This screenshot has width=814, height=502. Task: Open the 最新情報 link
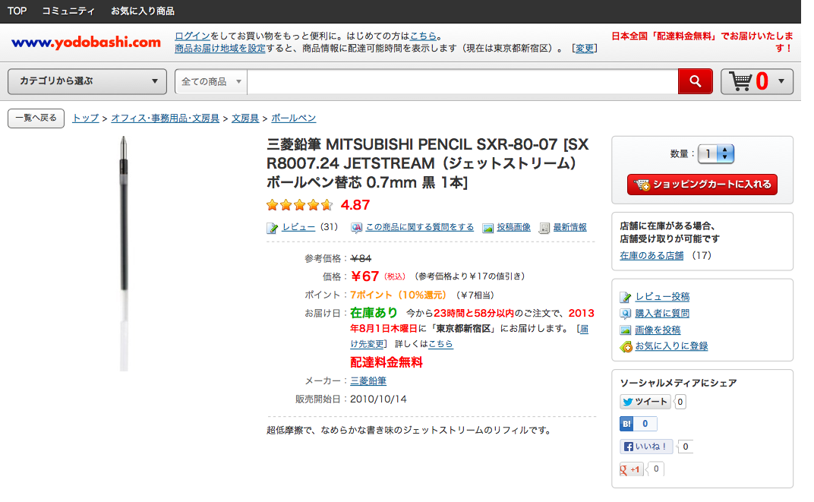[x=570, y=227]
